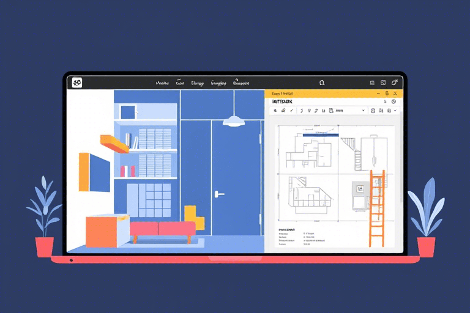Expand the chevron at the panel toolbar's right end
470x313 pixels.
pos(395,111)
